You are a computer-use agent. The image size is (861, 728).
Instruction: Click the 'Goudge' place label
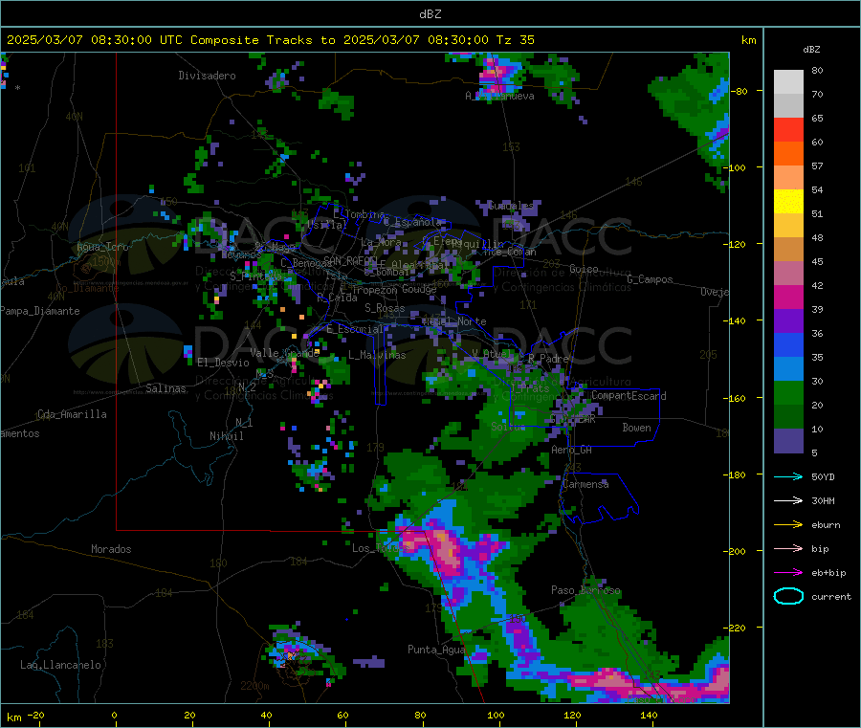pyautogui.click(x=419, y=289)
